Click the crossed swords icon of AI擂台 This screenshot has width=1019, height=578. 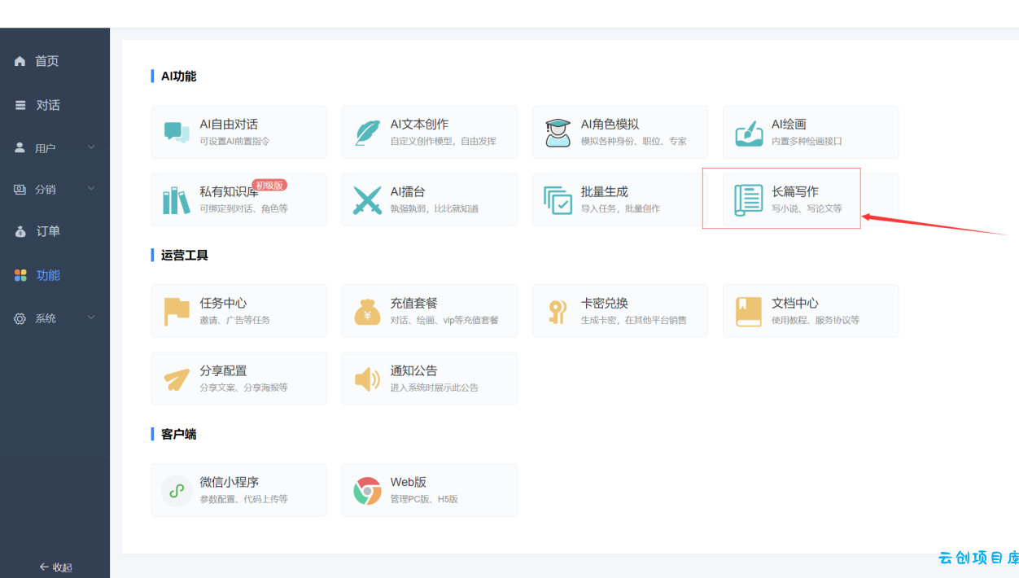[367, 199]
